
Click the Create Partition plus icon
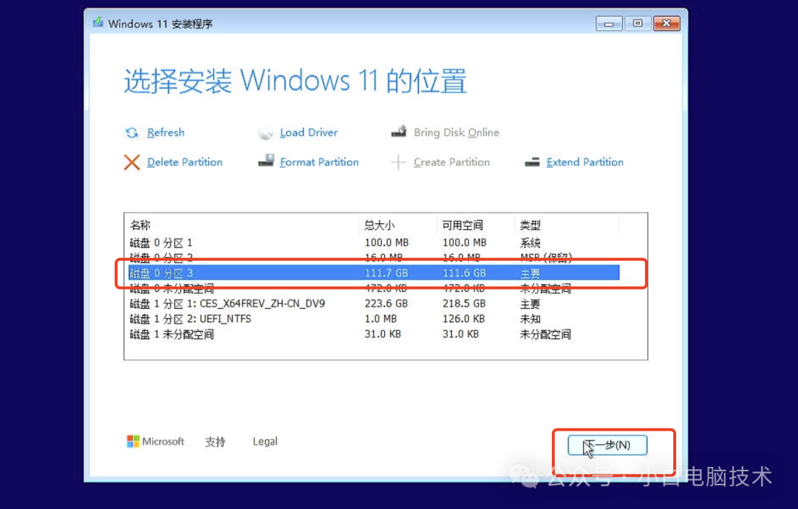pos(398,163)
